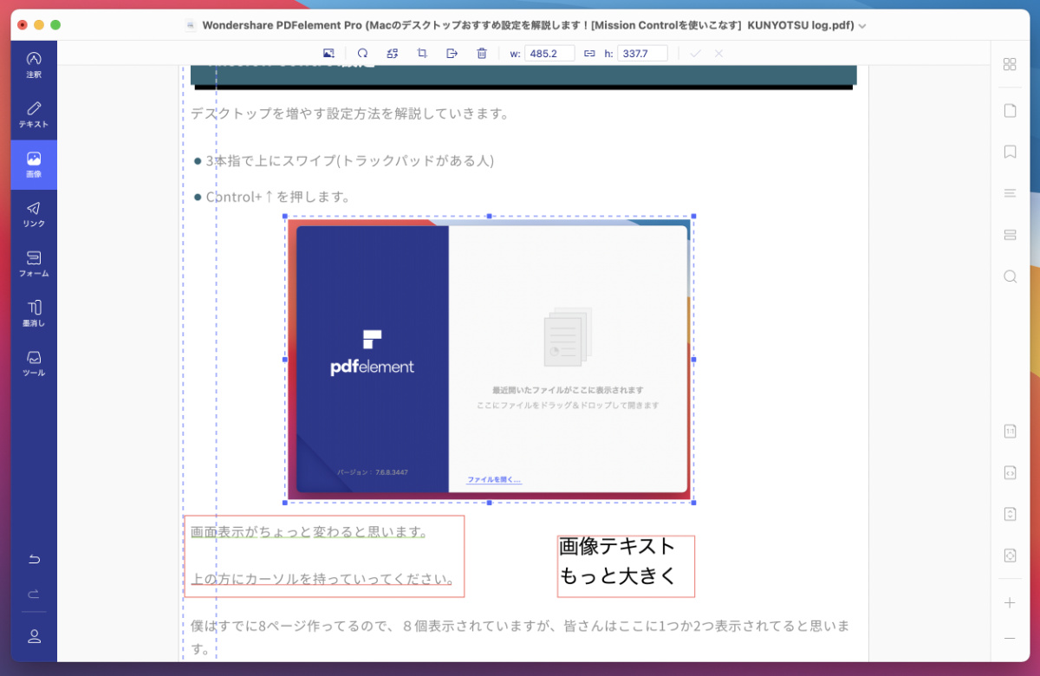Screen dimensions: 1040x676
Task: Open the document title dropdown chevron
Action: pos(862,26)
